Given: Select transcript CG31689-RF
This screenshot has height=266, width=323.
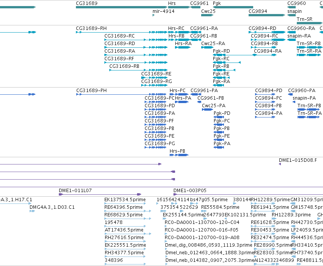Looking at the screenshot, I should 136,63.
